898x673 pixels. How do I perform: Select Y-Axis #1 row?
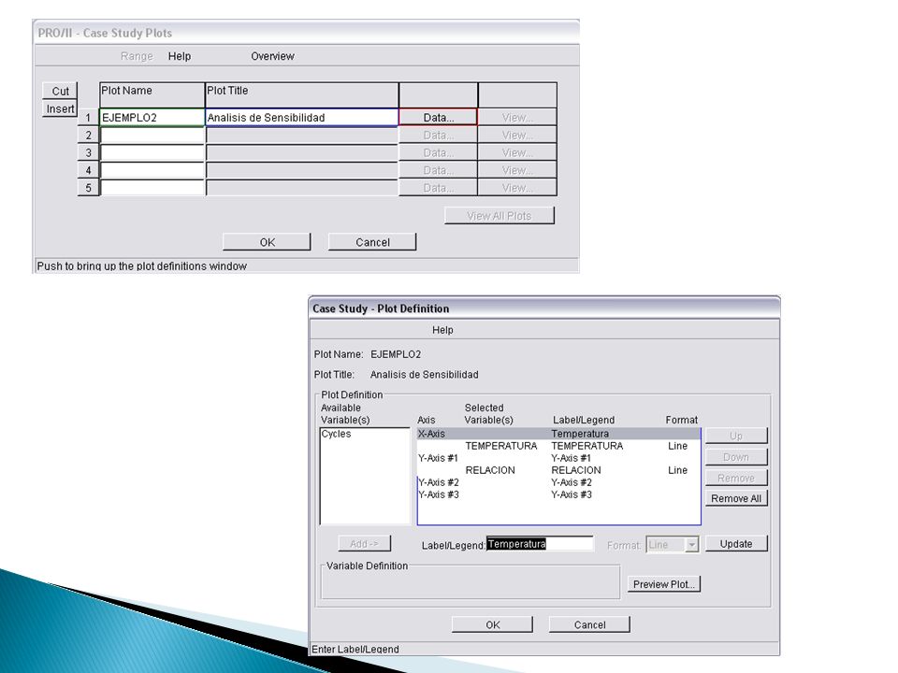558,458
